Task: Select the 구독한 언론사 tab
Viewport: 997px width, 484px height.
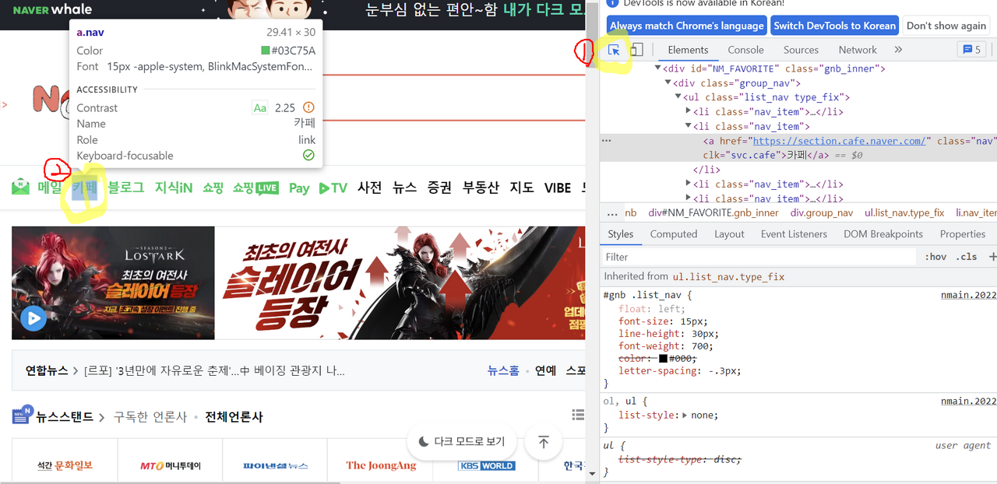Action: pyautogui.click(x=150, y=417)
